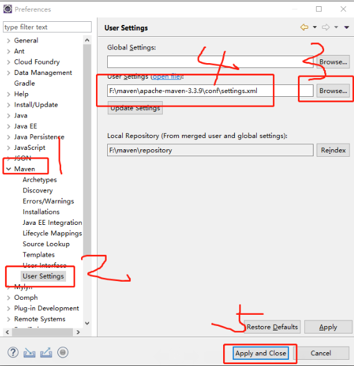Expand the General tree node
Screen dimensions: 354x366
tap(9, 41)
